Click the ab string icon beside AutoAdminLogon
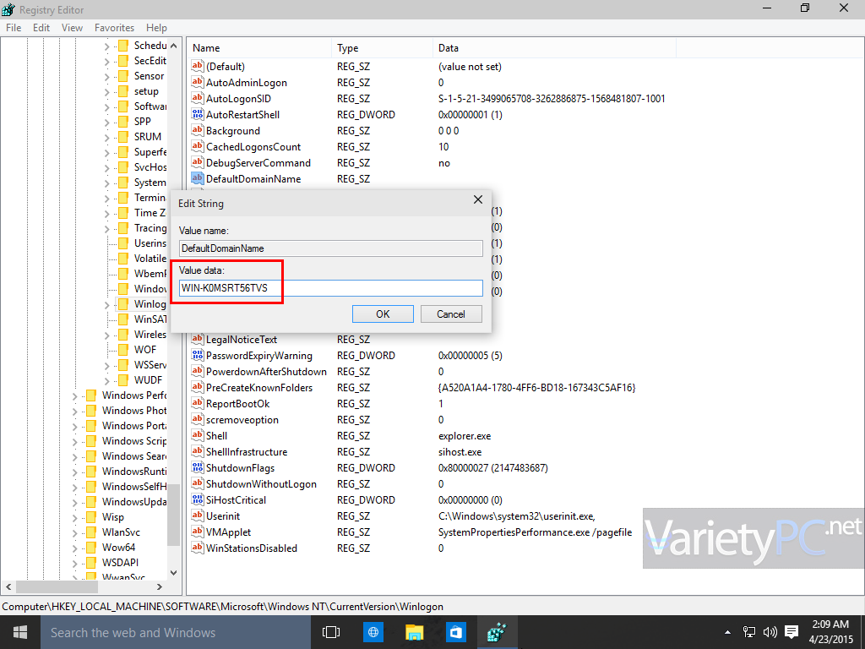Screen dimensions: 865x649 196,82
